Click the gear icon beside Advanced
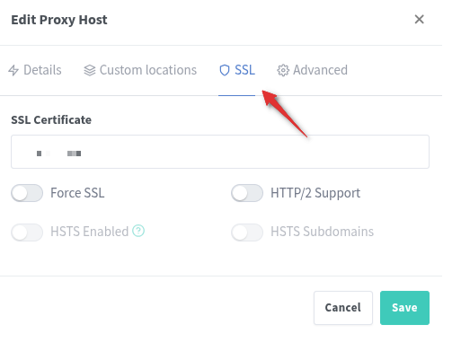The image size is (461, 342). 283,70
